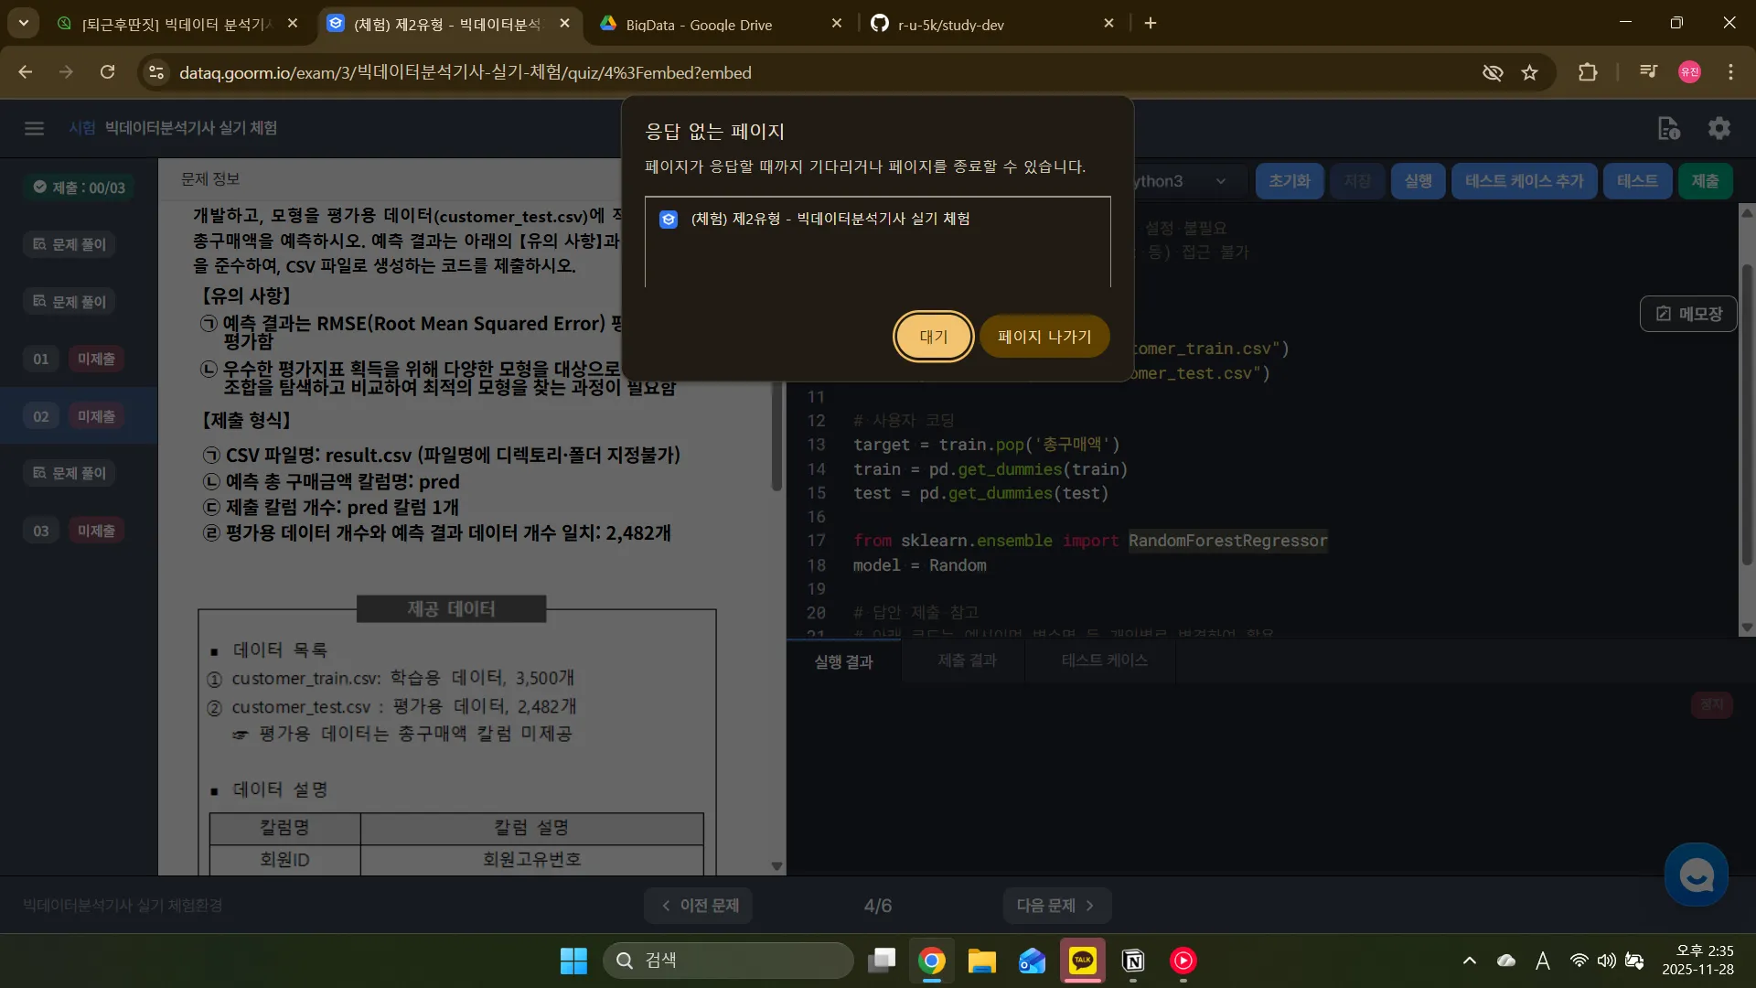Switch to the 제출 결과 tab

964,660
